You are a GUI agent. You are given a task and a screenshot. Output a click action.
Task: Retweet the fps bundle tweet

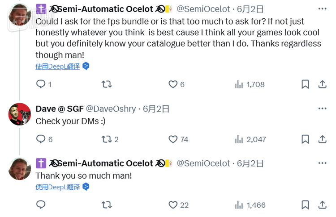click(107, 84)
